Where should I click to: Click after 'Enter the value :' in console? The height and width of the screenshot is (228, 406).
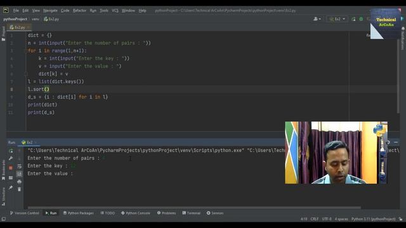point(75,174)
